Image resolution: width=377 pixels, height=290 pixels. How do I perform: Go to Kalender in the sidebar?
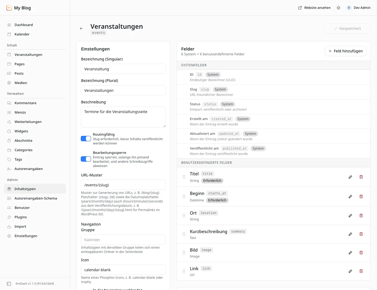(35, 34)
